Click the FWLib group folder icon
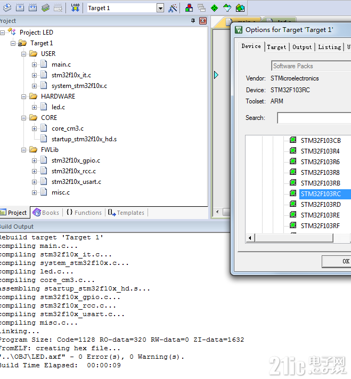The height and width of the screenshot is (379, 351). [x=34, y=150]
